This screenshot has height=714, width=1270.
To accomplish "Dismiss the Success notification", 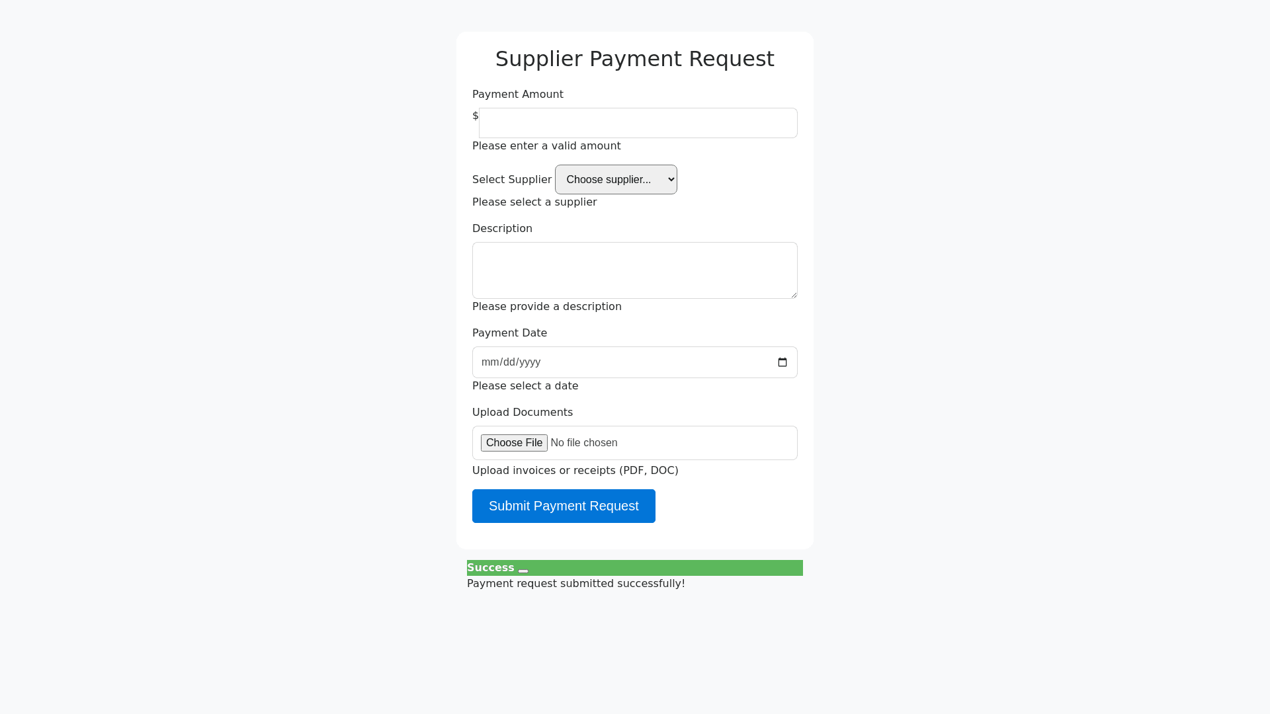I will 523,571.
